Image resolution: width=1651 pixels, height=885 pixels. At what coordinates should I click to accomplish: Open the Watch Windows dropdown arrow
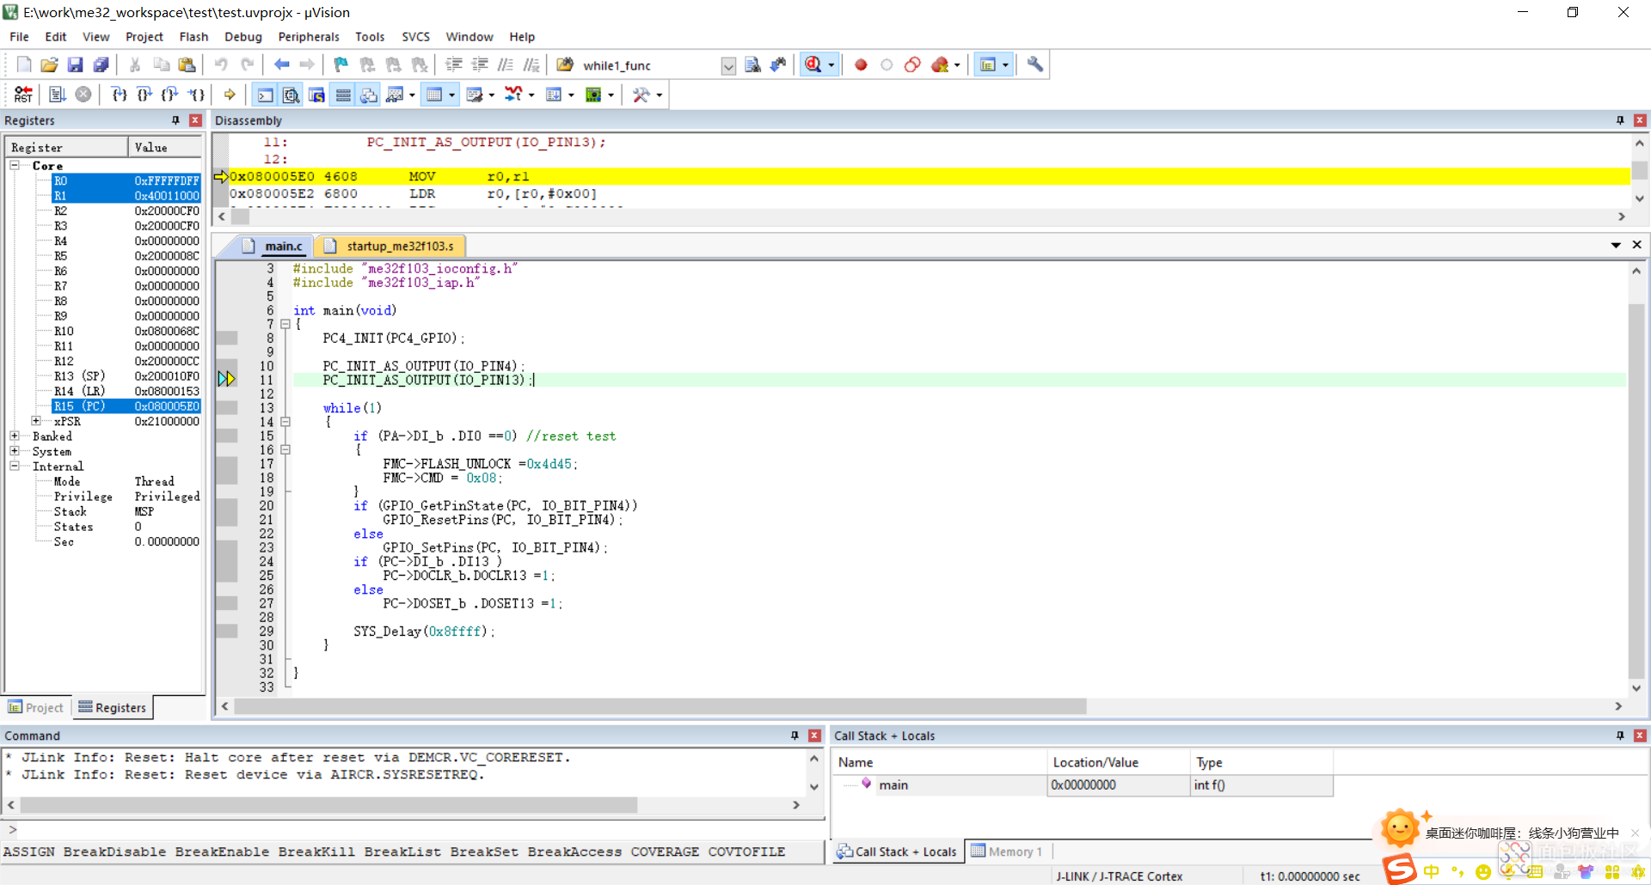click(x=412, y=95)
